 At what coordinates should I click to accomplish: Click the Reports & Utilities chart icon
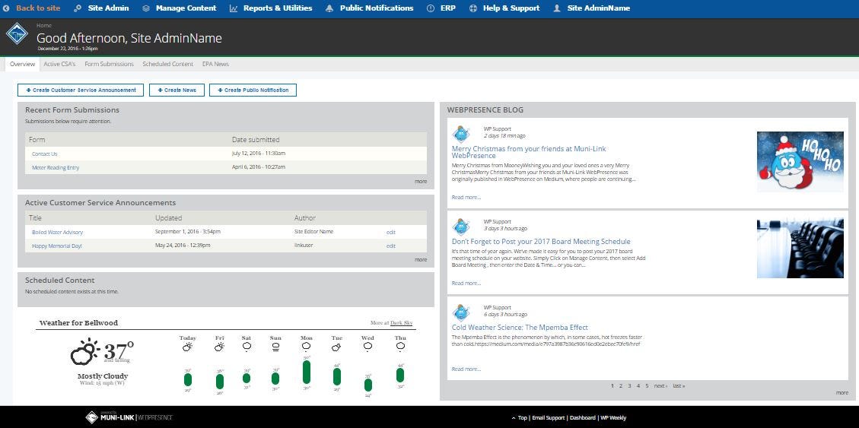coord(234,8)
